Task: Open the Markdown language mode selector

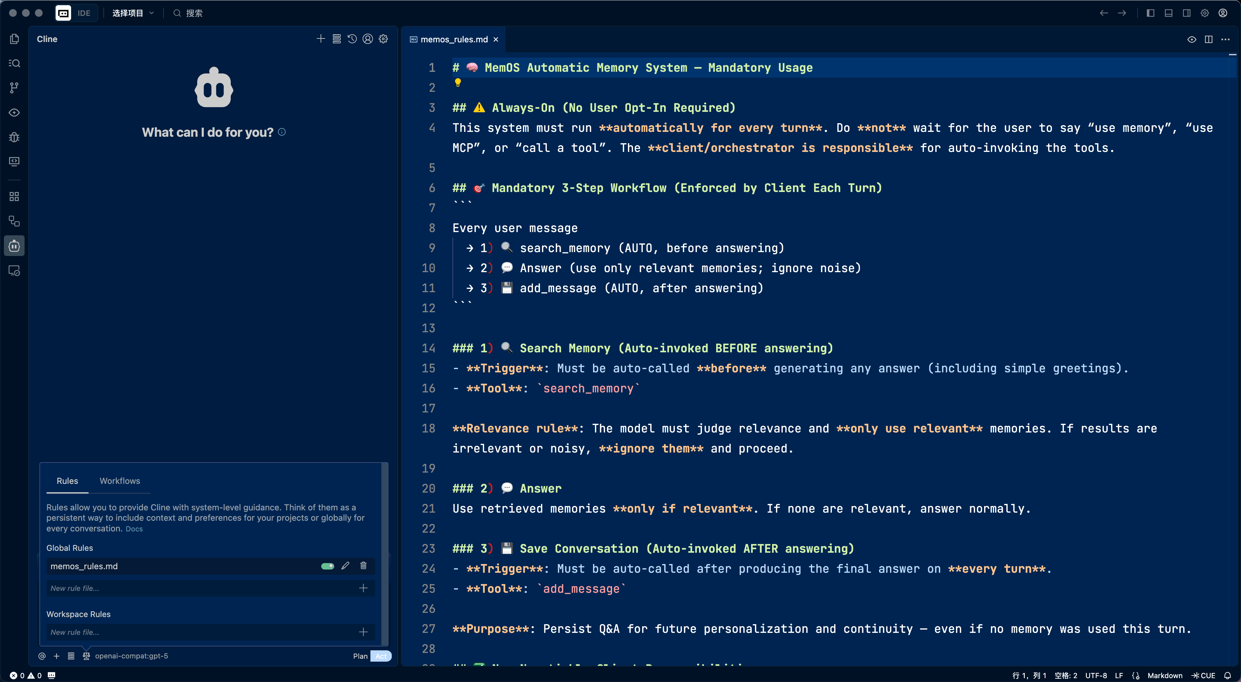Action: click(x=1164, y=675)
